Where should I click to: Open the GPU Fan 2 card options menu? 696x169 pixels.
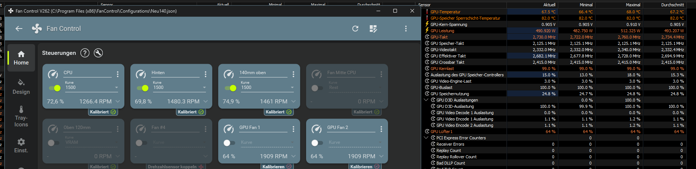tap(381, 129)
